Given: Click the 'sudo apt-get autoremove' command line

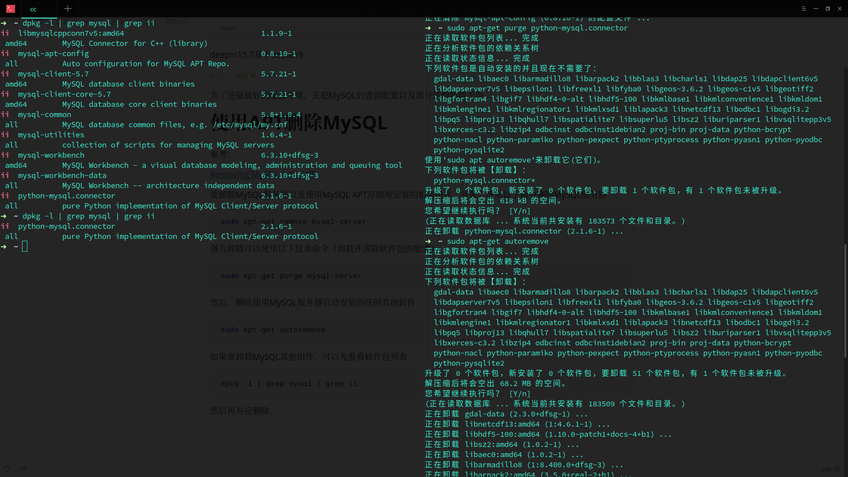Looking at the screenshot, I should (x=497, y=241).
